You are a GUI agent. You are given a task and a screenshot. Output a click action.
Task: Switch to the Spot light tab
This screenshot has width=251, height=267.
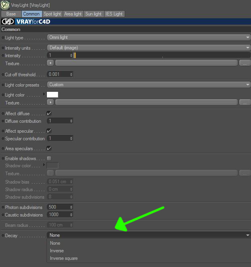(x=52, y=14)
